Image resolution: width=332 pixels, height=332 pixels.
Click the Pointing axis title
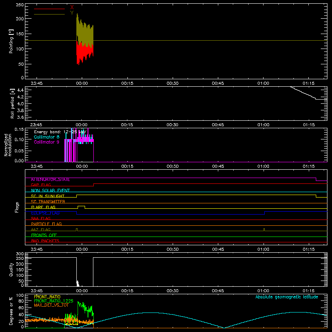tap(11, 41)
